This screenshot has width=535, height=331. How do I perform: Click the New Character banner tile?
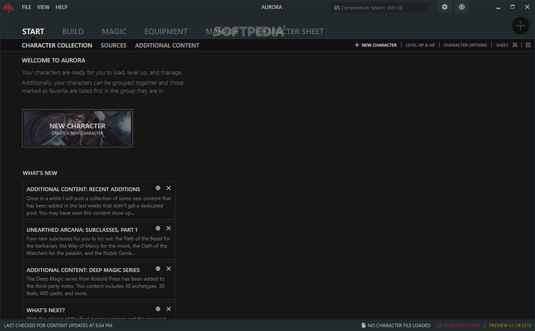[77, 128]
